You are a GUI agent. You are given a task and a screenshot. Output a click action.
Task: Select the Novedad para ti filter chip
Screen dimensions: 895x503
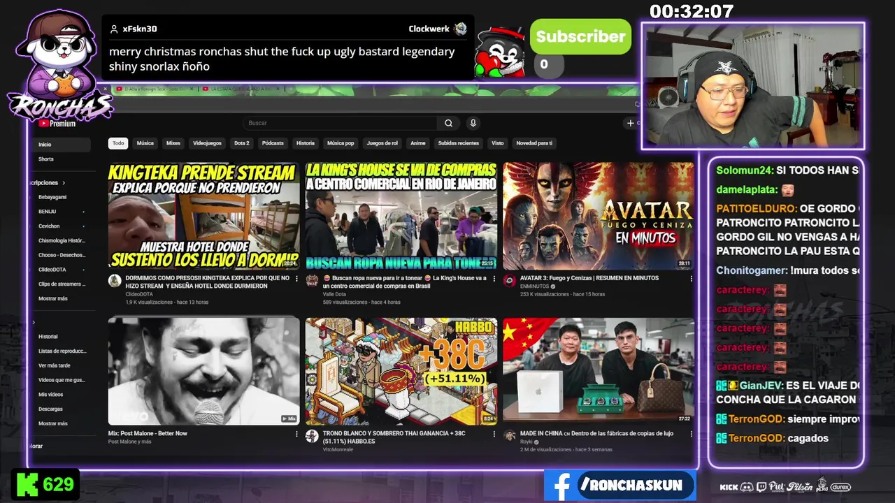pyautogui.click(x=534, y=143)
